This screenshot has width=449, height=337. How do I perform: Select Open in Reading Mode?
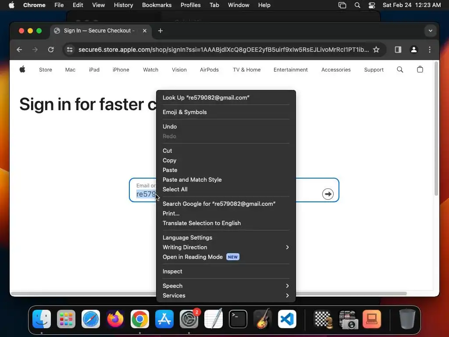226,257
